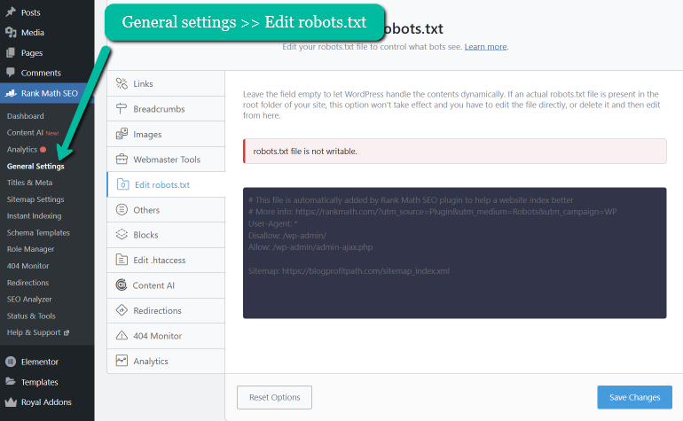Open Sitemap Settings submenu item
Screen dimensions: 683x421
click(x=35, y=199)
